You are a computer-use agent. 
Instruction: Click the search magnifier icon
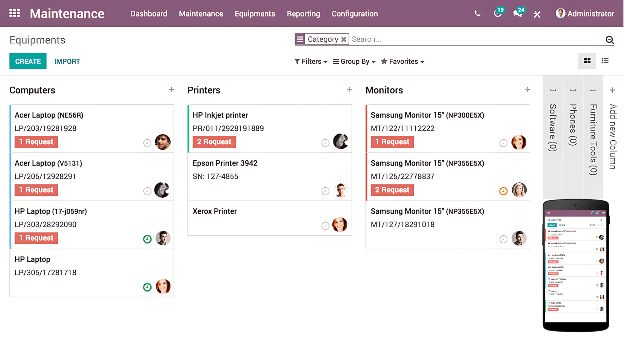(609, 40)
